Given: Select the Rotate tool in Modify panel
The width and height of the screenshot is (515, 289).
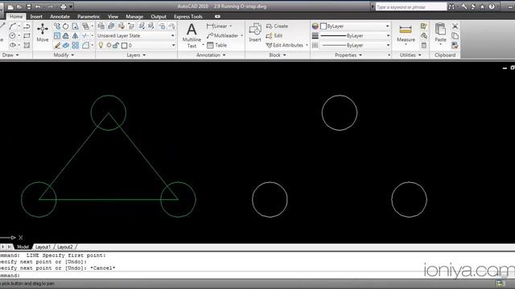Looking at the screenshot, I should [x=66, y=26].
